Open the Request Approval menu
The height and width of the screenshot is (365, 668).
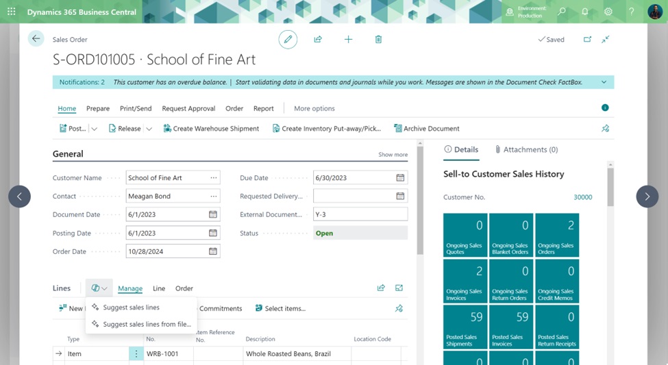point(188,108)
